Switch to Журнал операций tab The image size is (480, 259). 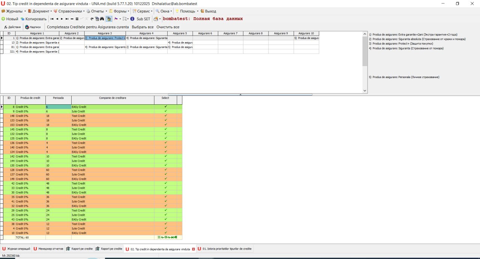click(16, 249)
